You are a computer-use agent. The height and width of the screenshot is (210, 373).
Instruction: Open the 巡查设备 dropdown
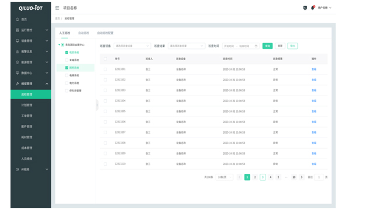pyautogui.click(x=132, y=46)
